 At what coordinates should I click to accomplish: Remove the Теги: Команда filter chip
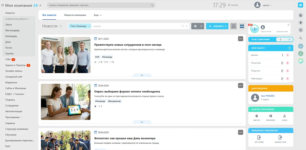(89, 26)
